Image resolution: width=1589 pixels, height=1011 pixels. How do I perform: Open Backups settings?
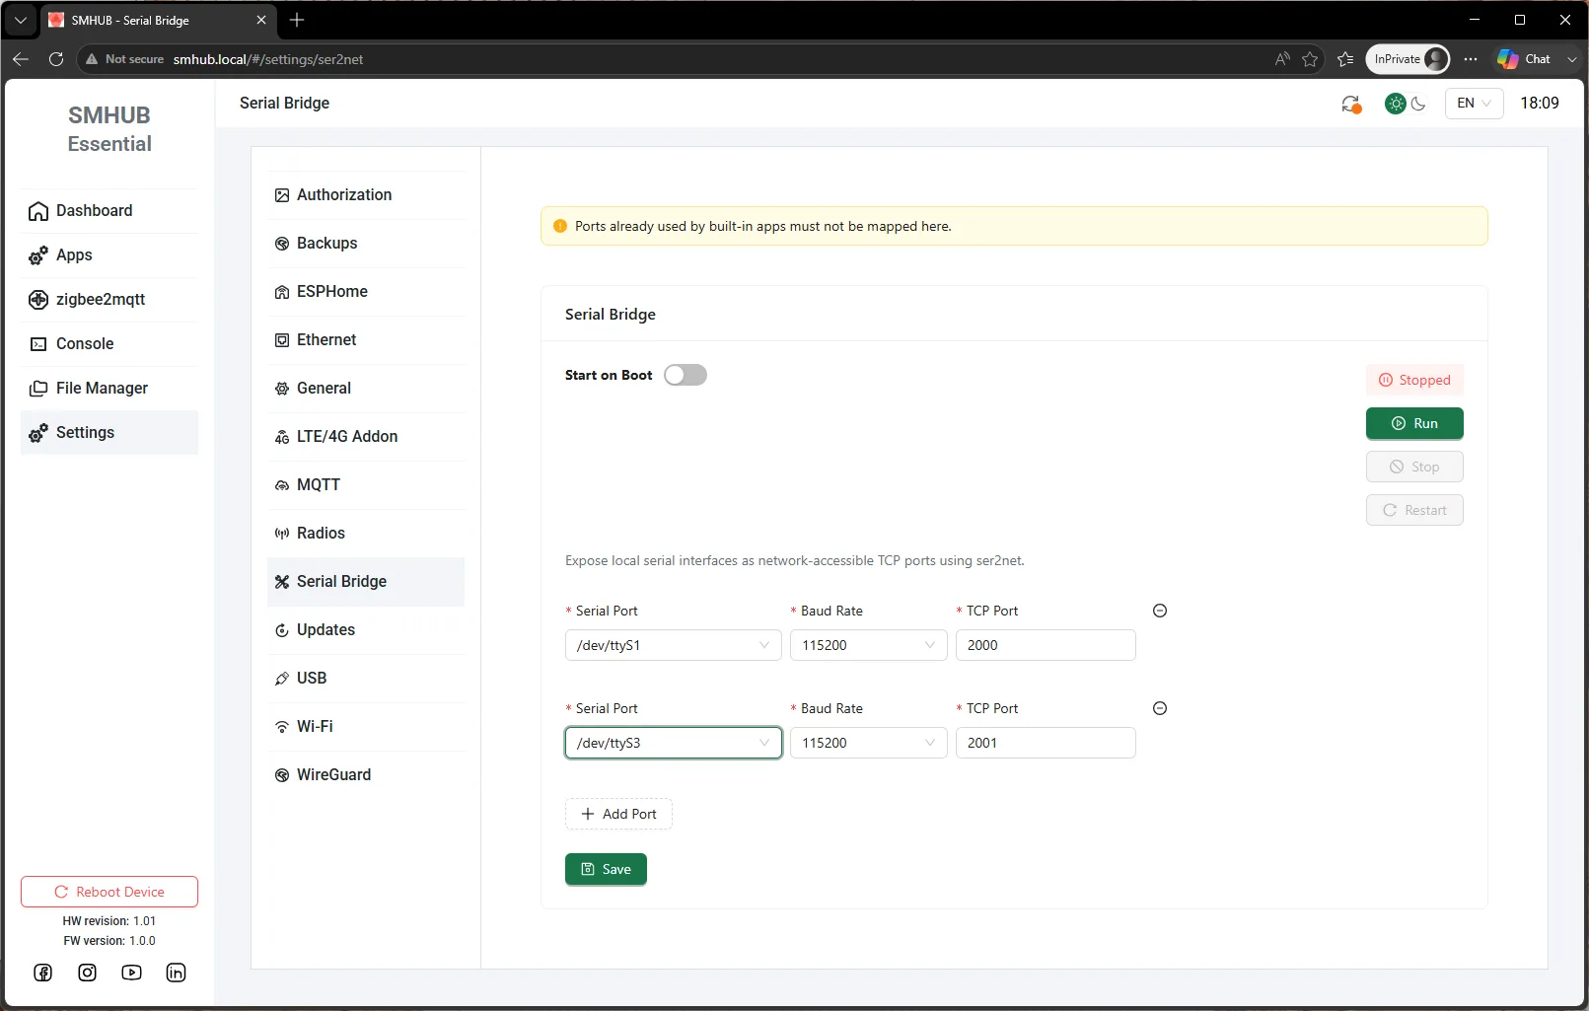366,244
